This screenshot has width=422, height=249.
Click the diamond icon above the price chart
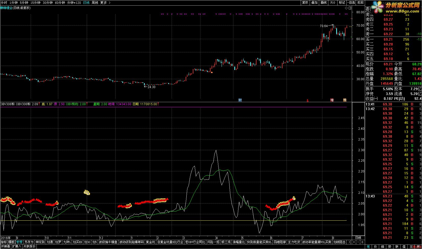tap(346, 8)
